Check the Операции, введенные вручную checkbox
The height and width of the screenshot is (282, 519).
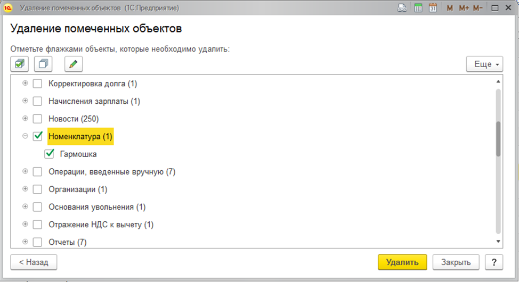(x=38, y=171)
